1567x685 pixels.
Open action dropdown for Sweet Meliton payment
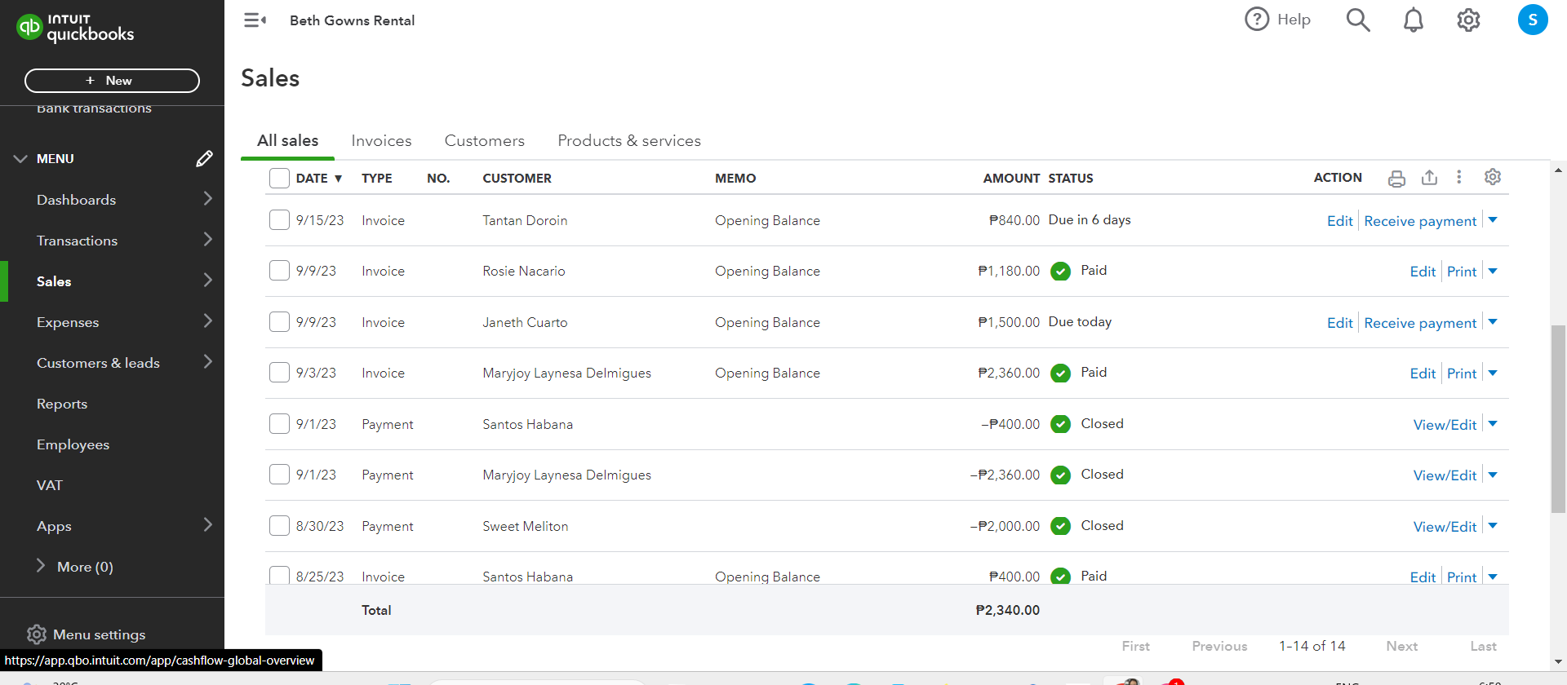tap(1493, 526)
